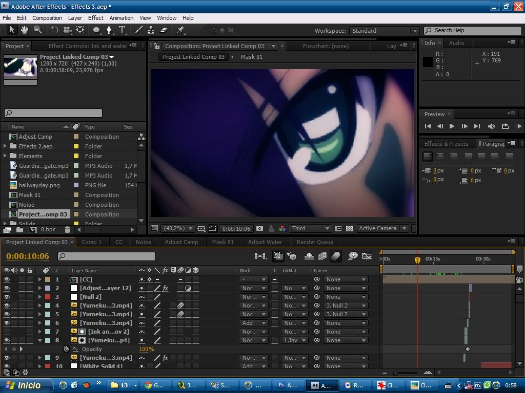The height and width of the screenshot is (393, 525).
Task: Click the current time 0:00:10:06 in viewer
Action: (x=236, y=229)
